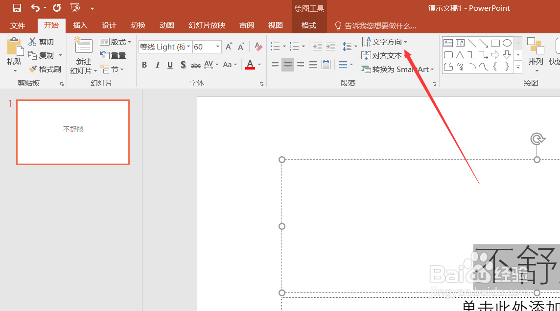The height and width of the screenshot is (311, 560).
Task: Switch to the 动画 tab
Action: pyautogui.click(x=167, y=25)
